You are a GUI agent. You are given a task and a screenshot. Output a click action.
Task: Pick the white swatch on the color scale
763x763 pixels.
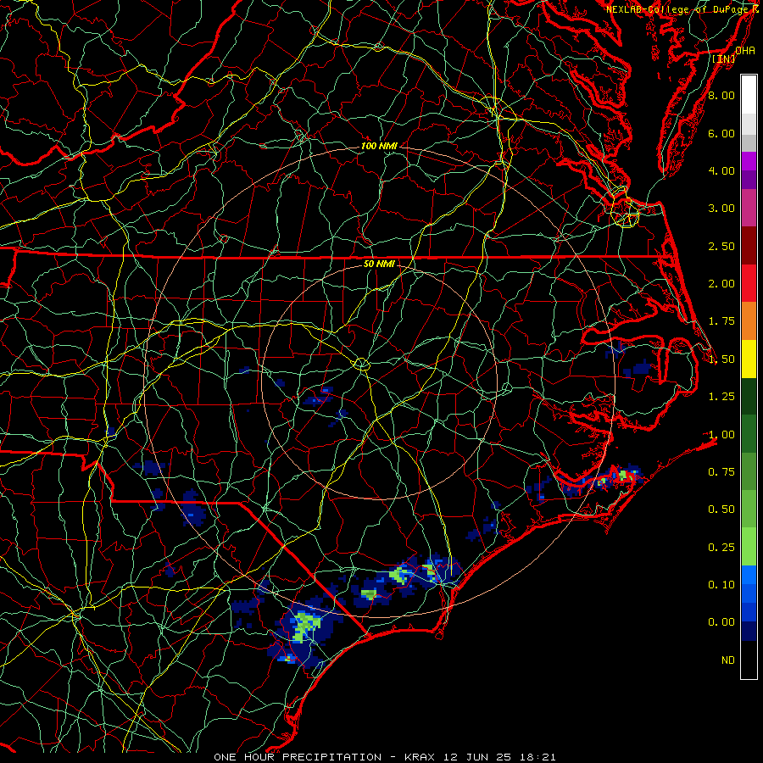click(x=749, y=95)
